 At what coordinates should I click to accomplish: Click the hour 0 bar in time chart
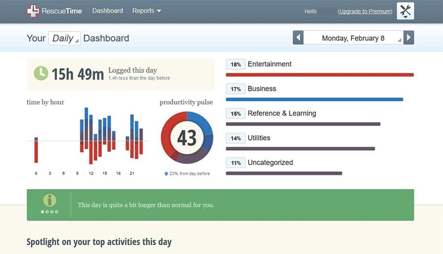pyautogui.click(x=36, y=150)
